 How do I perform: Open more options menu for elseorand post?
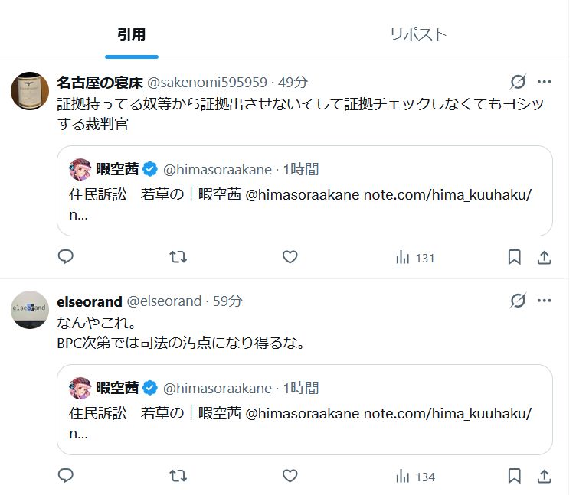544,301
